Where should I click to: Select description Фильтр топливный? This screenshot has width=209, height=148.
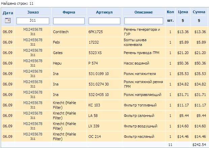click(x=140, y=105)
